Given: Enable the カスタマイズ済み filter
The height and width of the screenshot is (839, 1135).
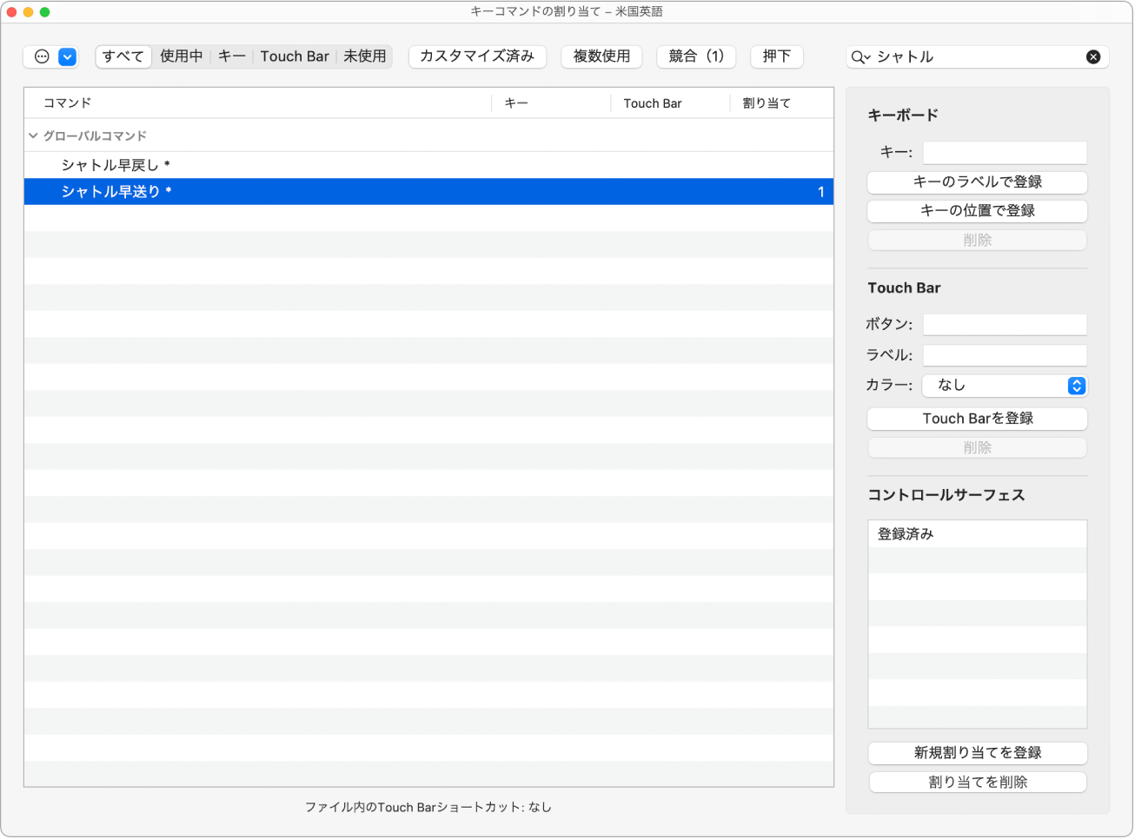Looking at the screenshot, I should (x=477, y=56).
